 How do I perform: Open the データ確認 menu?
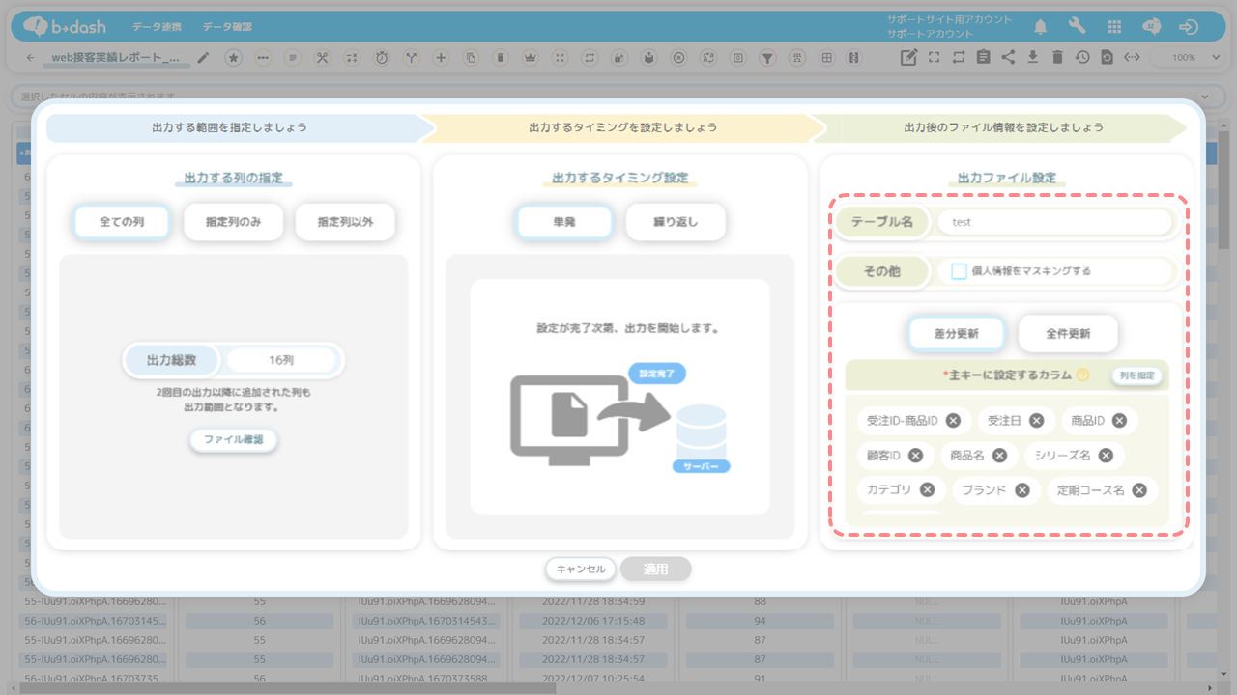click(x=228, y=26)
